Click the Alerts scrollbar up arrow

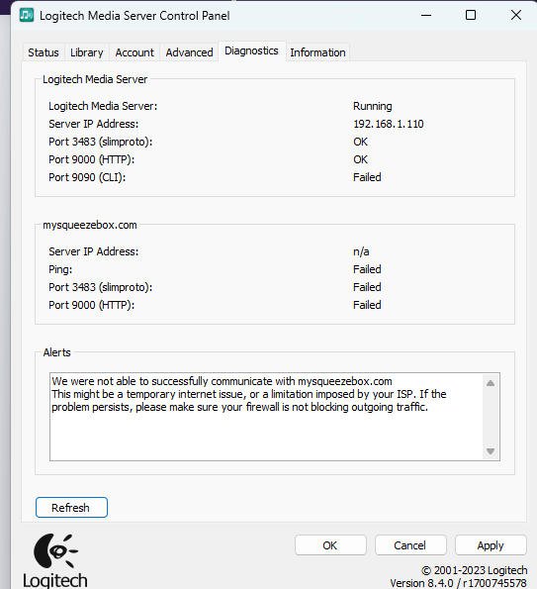pos(491,383)
